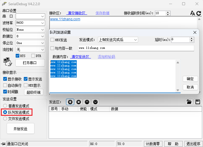Click the refresh arrow icon at top right
203x147 pixels.
point(199,13)
